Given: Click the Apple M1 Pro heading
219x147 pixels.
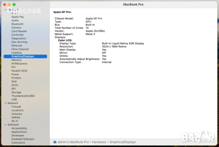Looking at the screenshot, I should click(x=62, y=12).
